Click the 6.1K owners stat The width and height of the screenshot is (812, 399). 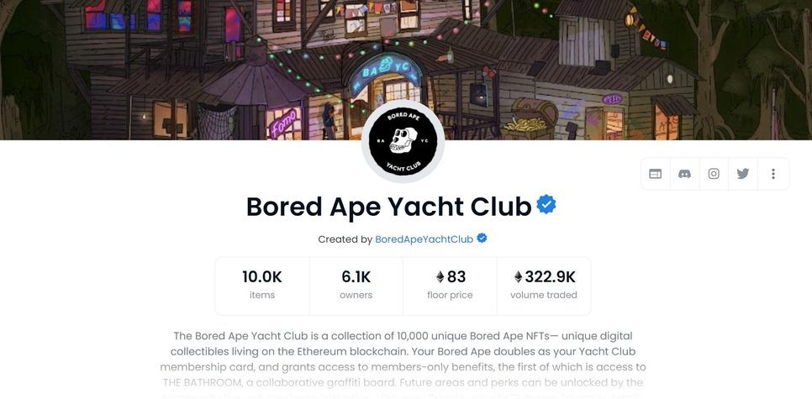click(356, 286)
